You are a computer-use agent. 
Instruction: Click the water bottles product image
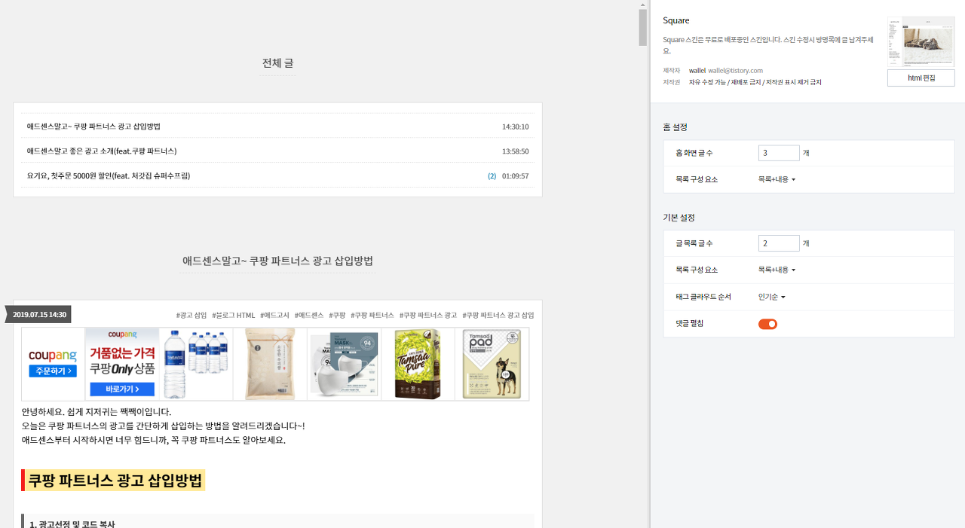click(196, 364)
